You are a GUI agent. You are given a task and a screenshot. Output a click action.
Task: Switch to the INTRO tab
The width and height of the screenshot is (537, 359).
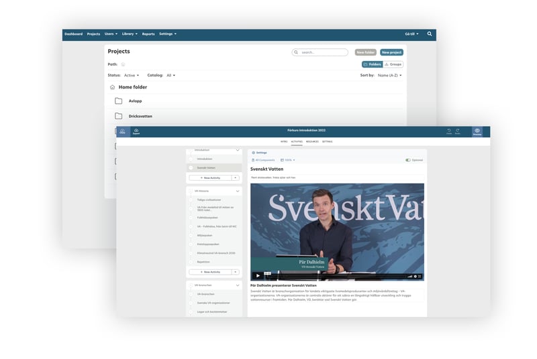pos(284,141)
